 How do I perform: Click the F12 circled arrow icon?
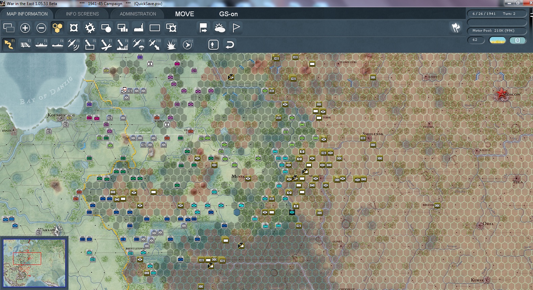point(187,45)
